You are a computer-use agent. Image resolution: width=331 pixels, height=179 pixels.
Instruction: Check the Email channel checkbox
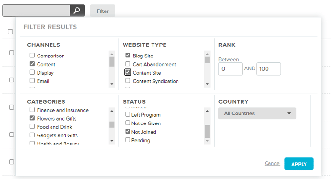click(x=32, y=81)
